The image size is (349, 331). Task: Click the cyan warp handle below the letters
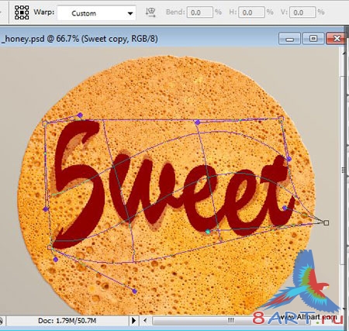click(x=208, y=232)
